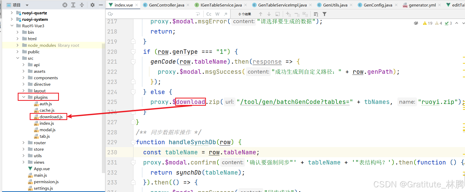465x192 pixels.
Task: Focus the find-in-file search field
Action: (154, 14)
